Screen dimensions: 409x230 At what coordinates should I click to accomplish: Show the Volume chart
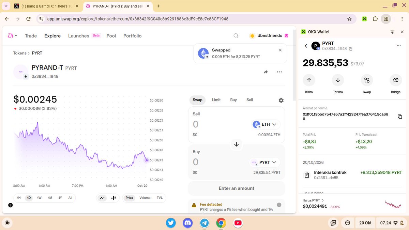[145, 198]
